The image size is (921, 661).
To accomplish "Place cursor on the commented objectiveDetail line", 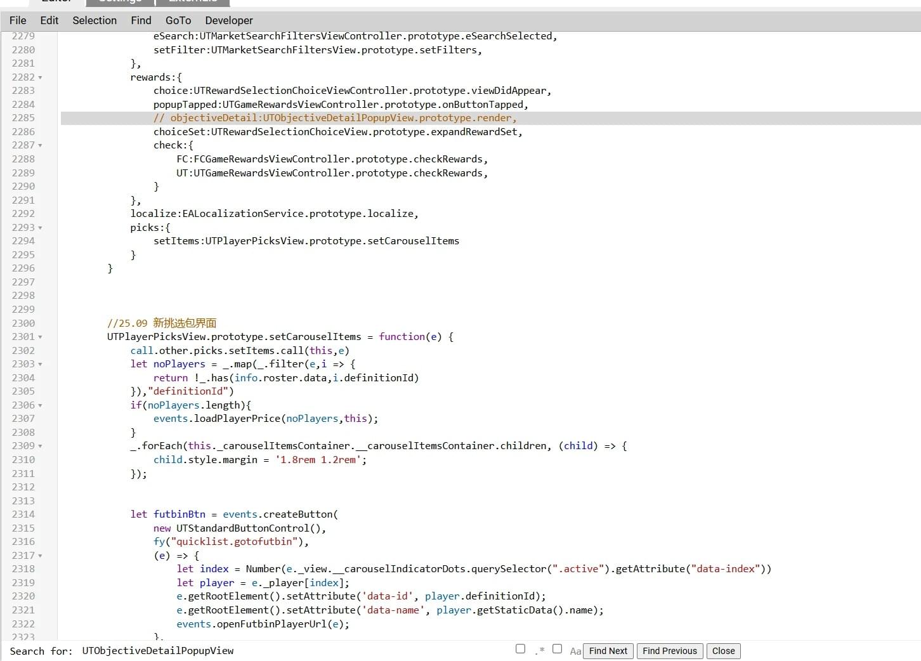I will [x=335, y=118].
